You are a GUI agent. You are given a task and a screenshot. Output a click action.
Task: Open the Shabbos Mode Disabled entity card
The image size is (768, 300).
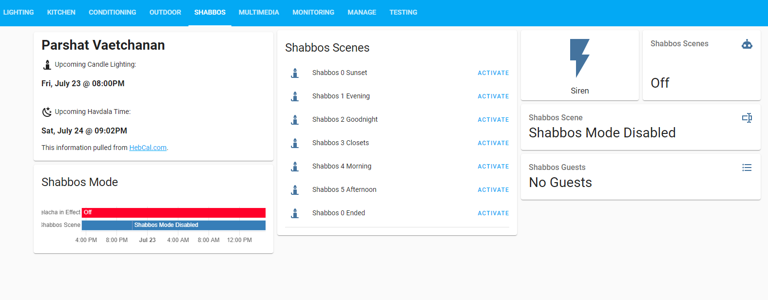tap(641, 127)
